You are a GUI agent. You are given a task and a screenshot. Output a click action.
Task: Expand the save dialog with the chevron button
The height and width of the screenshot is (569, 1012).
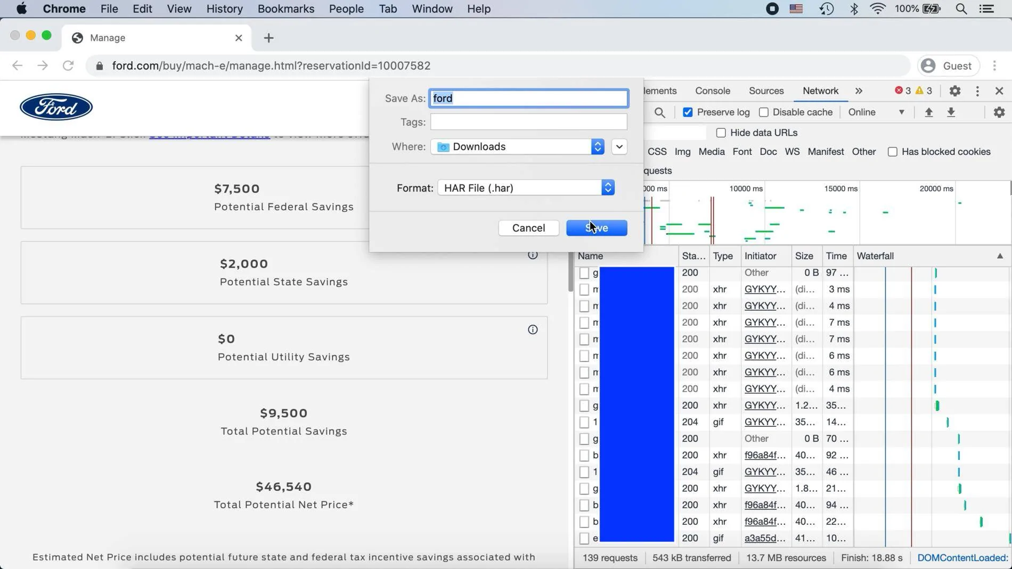coord(619,146)
